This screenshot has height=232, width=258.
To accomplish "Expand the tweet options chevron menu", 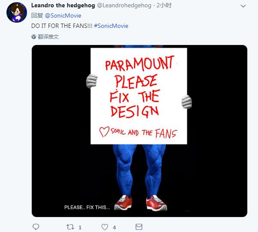I will point(244,6).
